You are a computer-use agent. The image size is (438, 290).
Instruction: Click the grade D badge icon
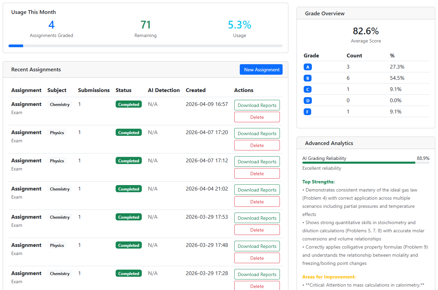[307, 100]
